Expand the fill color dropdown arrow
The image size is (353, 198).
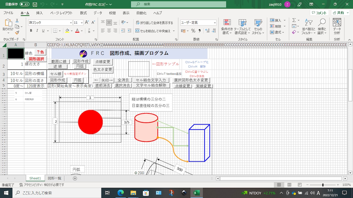pos(71,31)
